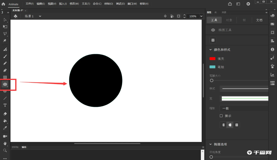The height and width of the screenshot is (160, 277).
Task: Pick the Eraser tool
Action: [x=5, y=114]
